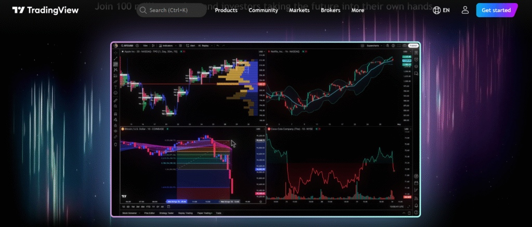Open the Replay dropdown arrow
Image resolution: width=532 pixels, height=227 pixels.
pos(212,46)
